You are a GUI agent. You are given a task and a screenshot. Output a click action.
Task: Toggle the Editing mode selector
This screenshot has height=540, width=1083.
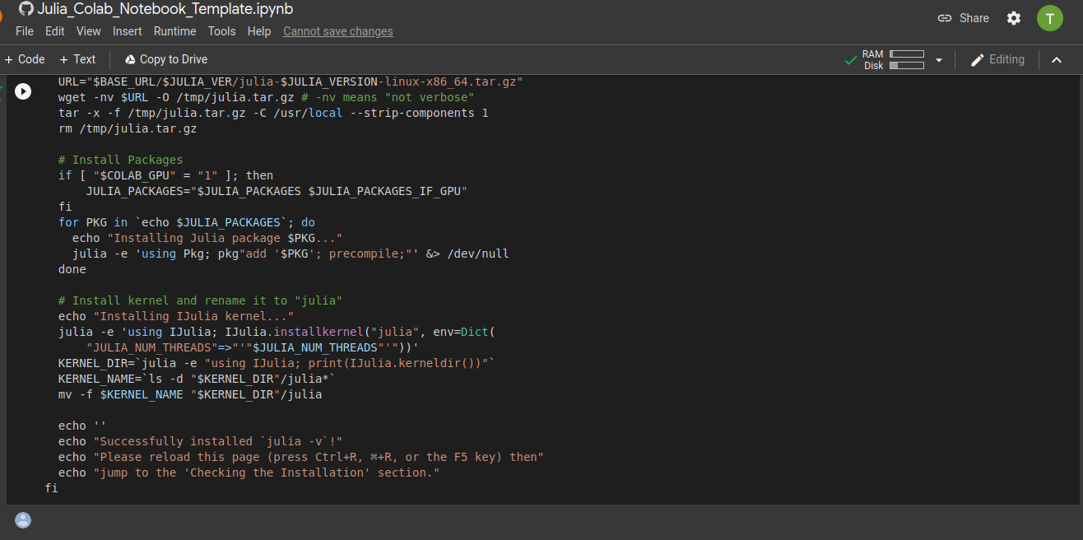(x=997, y=59)
